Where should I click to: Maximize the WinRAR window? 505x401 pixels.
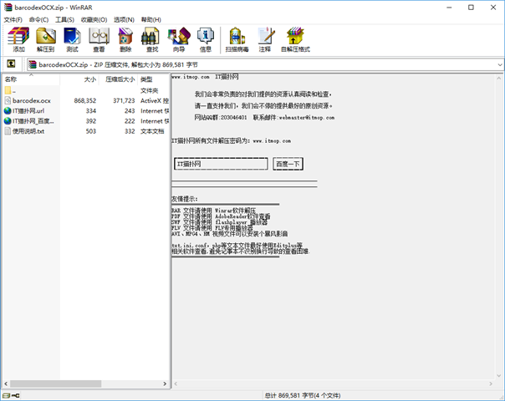(x=471, y=7)
